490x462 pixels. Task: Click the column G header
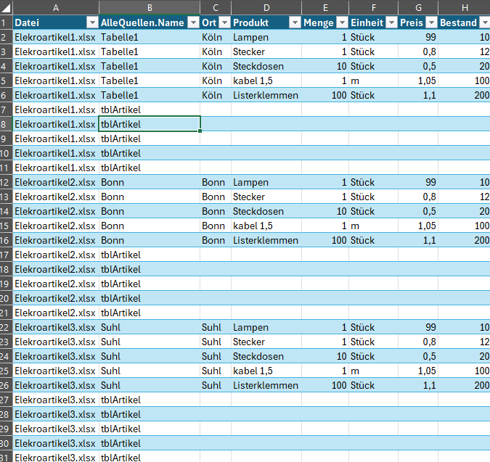tap(418, 7)
